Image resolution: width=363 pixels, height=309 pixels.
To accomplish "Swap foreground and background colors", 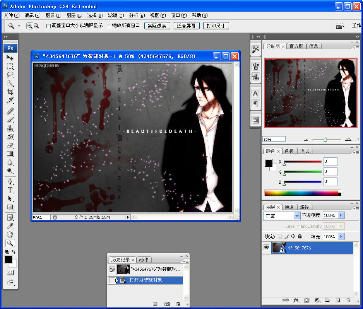I will pos(14,252).
